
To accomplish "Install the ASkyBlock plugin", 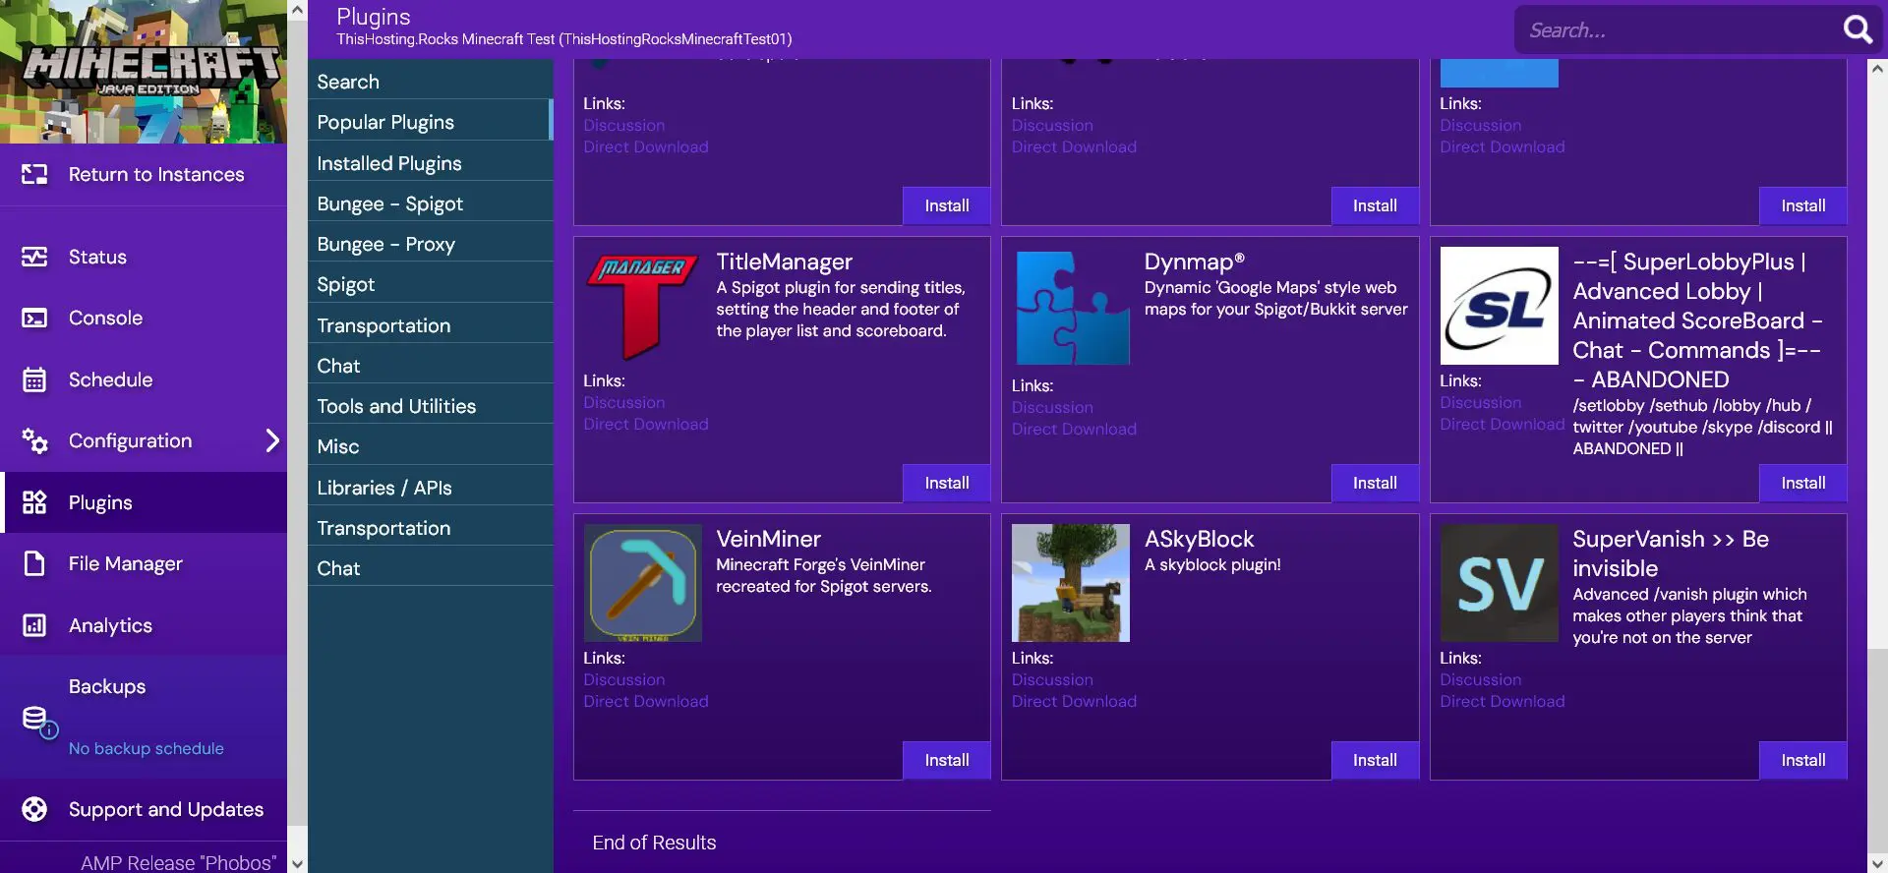I will coord(1375,760).
